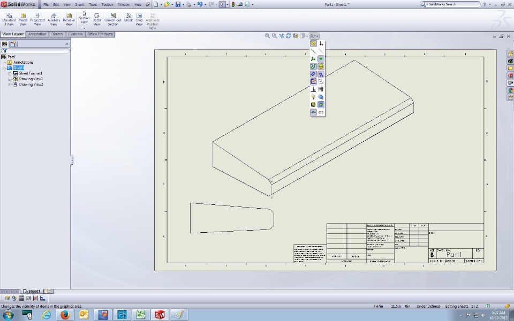This screenshot has width=514, height=321.
Task: Switch to the FeatureManager design tree tab
Action: tap(5, 44)
